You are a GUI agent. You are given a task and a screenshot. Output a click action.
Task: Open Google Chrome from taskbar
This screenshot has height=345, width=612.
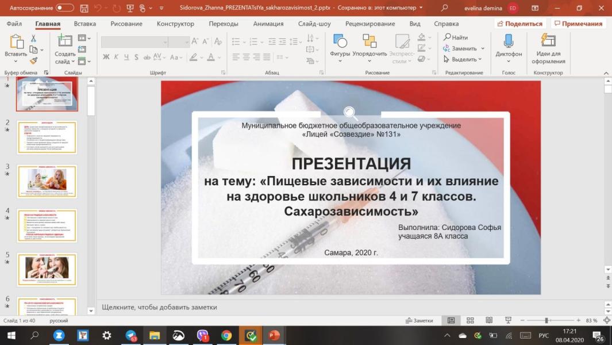pyautogui.click(x=226, y=335)
